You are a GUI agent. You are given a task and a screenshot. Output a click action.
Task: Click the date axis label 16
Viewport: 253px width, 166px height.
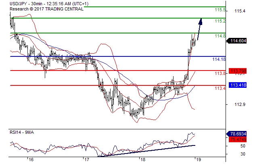coord(31,160)
